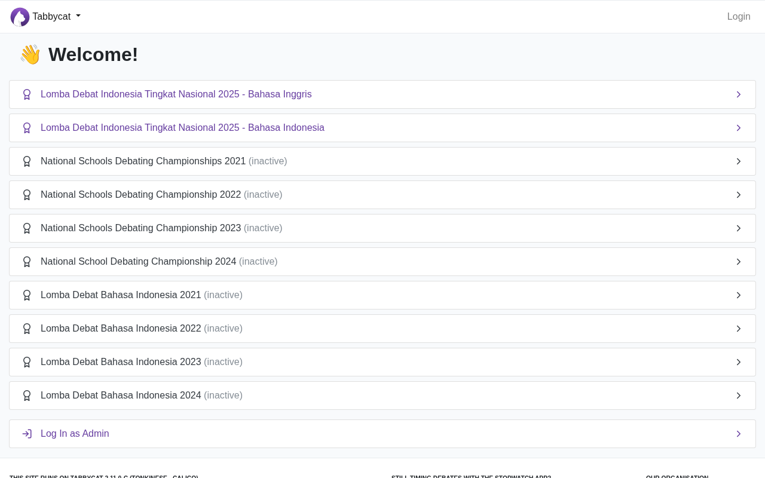Open National Schools Debating Championship 2023
The image size is (765, 478).
click(382, 228)
